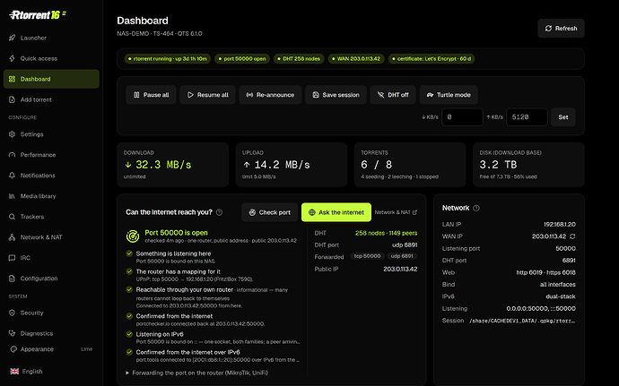The image size is (619, 386).
Task: Click the 'tcp 50000' forwarded chip
Action: [367, 256]
